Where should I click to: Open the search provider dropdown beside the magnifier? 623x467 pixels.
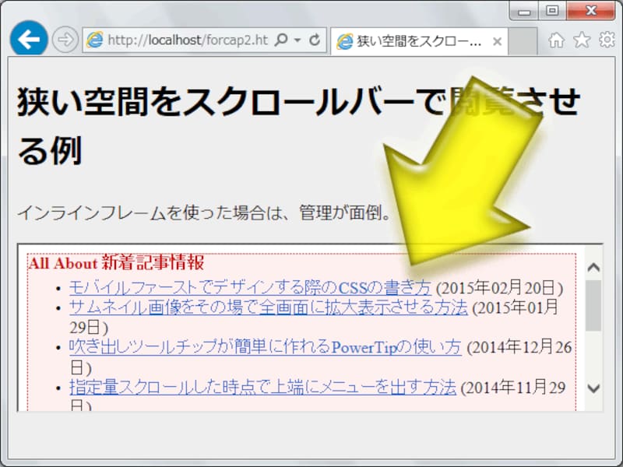click(298, 40)
